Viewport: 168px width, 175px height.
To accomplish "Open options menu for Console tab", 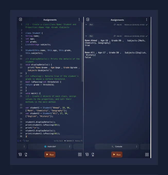I will [137, 146].
